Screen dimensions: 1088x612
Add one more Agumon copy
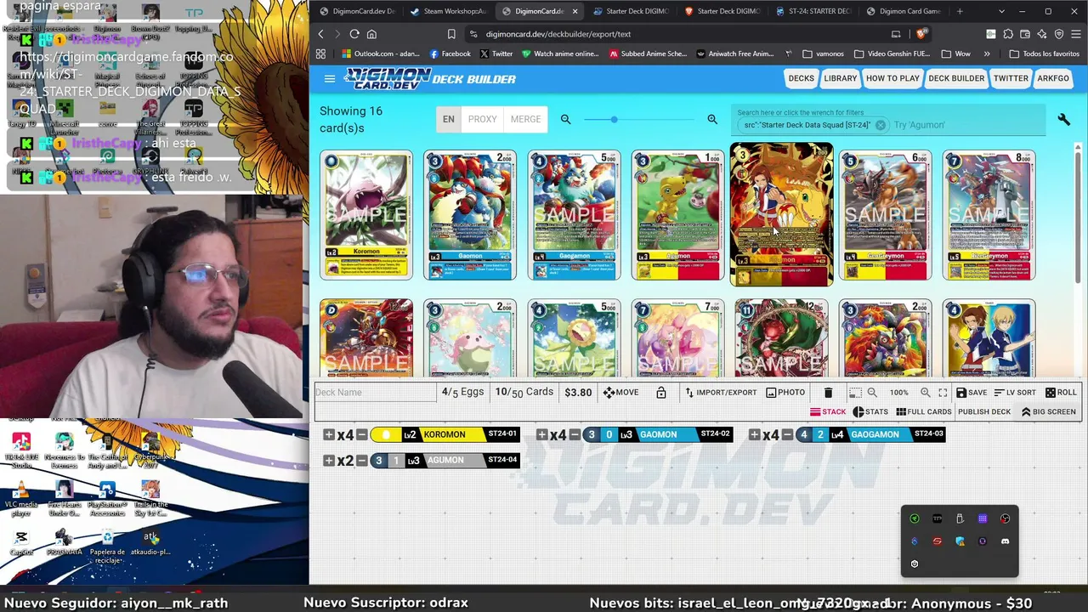[x=329, y=461]
